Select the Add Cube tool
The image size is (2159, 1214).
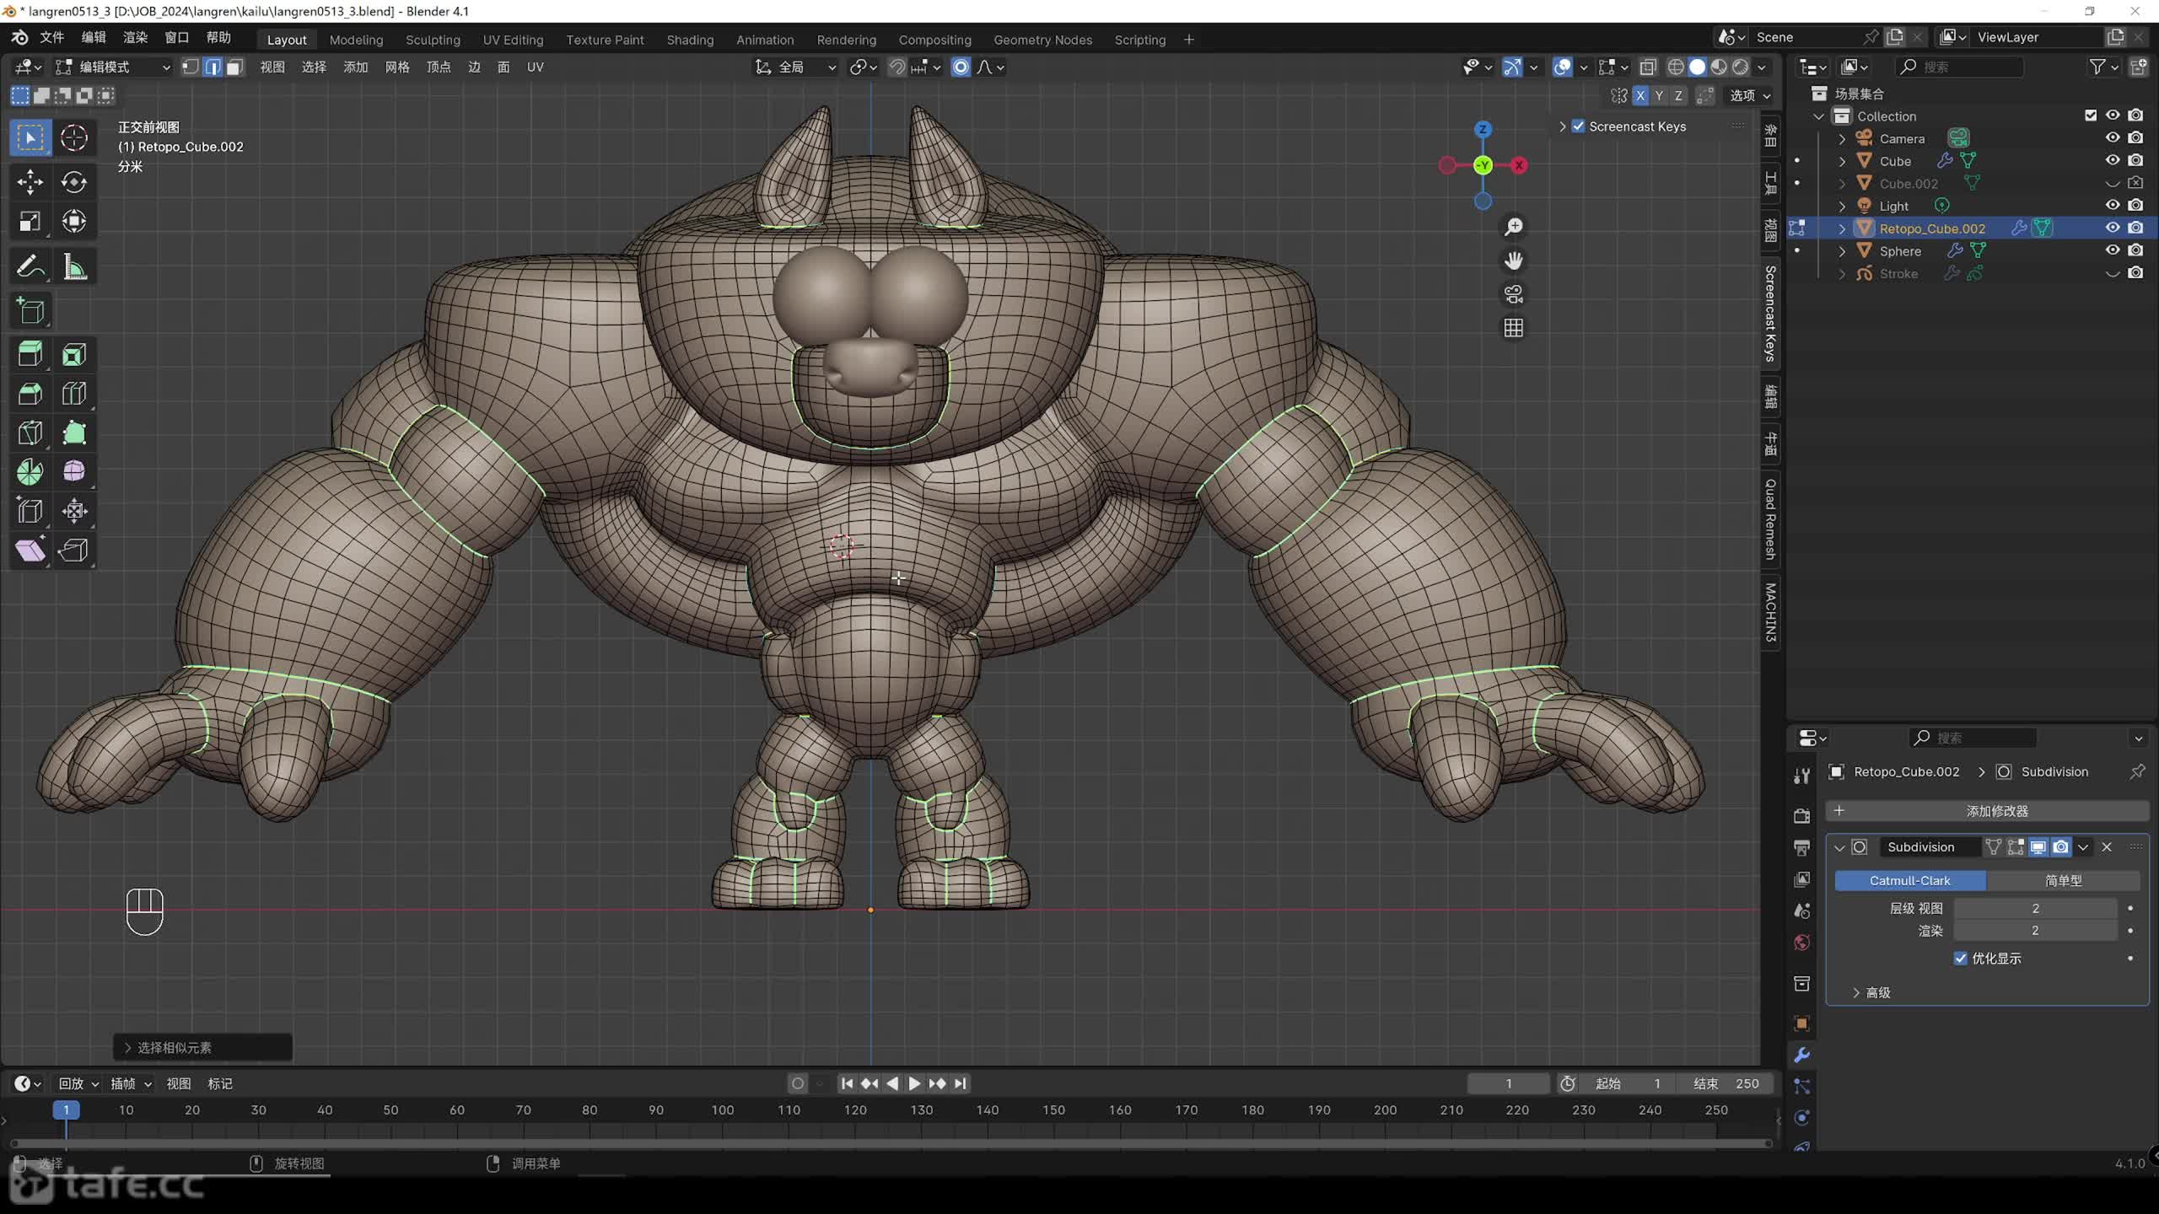click(30, 311)
